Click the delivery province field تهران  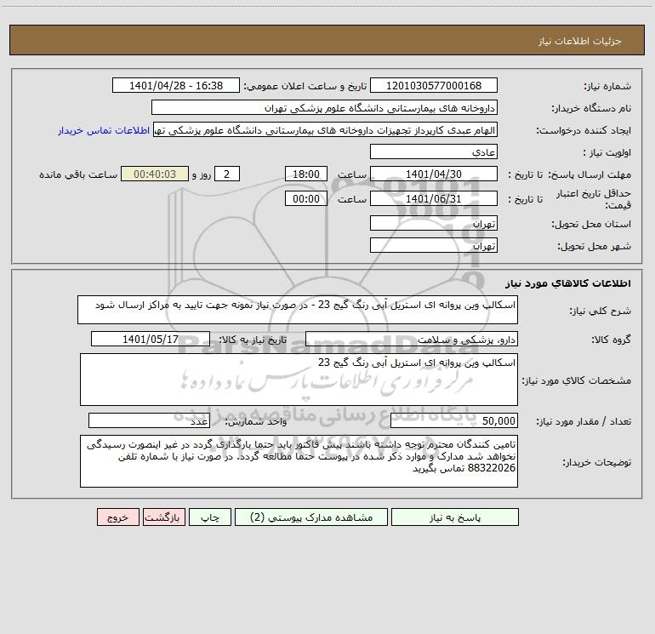tap(434, 223)
